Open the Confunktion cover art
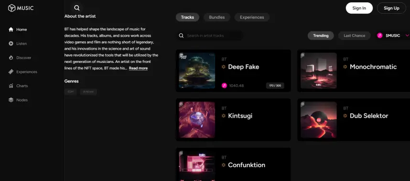This screenshot has height=181, width=410. click(x=197, y=166)
